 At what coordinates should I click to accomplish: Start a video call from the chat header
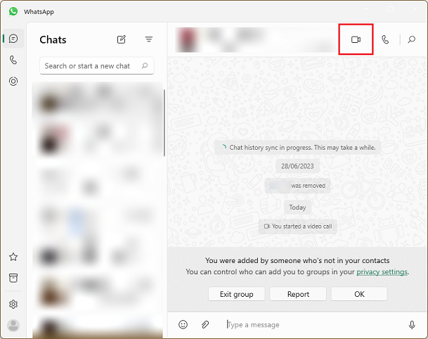coord(356,39)
